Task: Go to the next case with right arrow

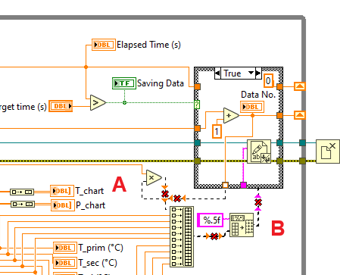Action: [258, 73]
